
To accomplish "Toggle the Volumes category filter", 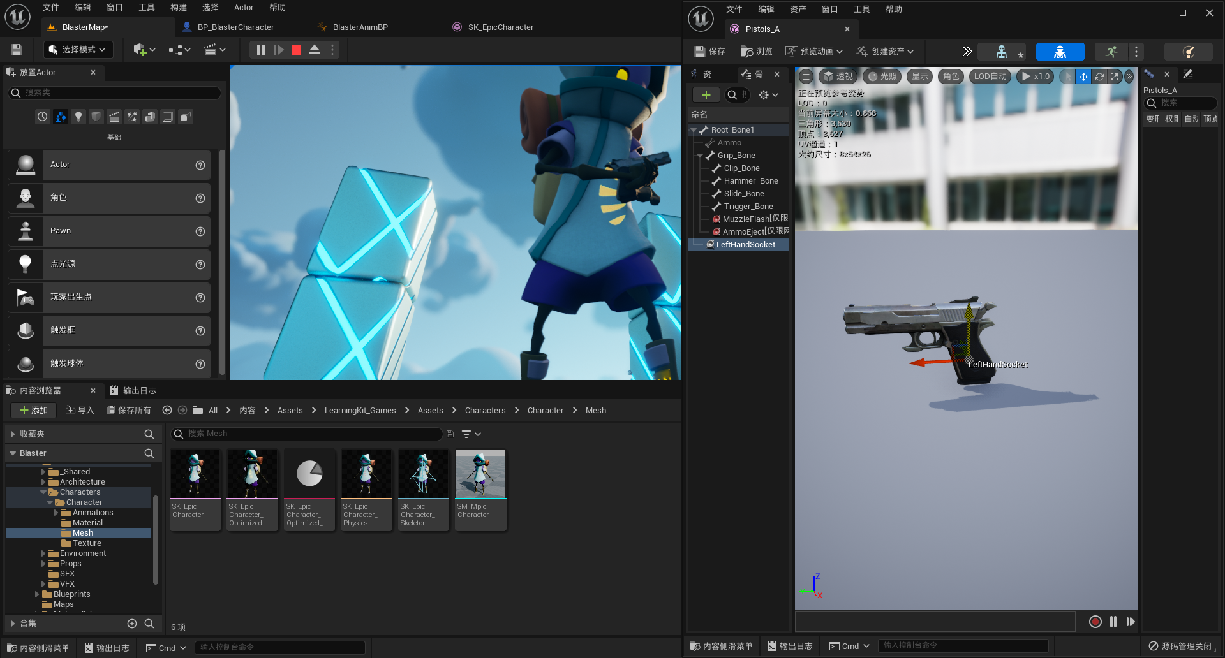I will point(168,117).
